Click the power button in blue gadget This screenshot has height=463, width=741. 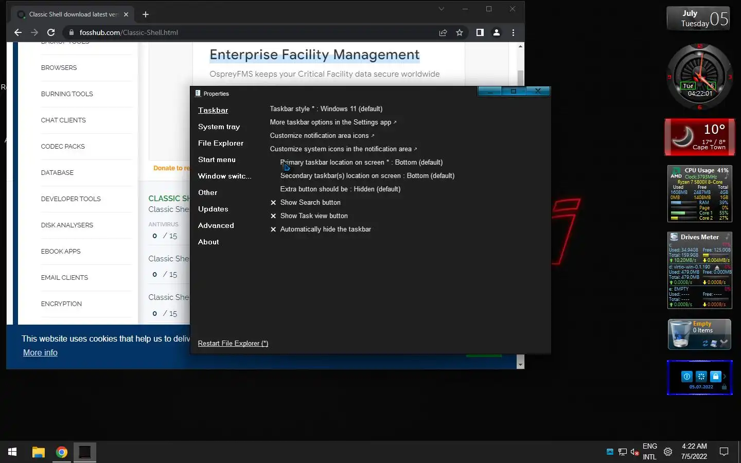click(x=687, y=377)
